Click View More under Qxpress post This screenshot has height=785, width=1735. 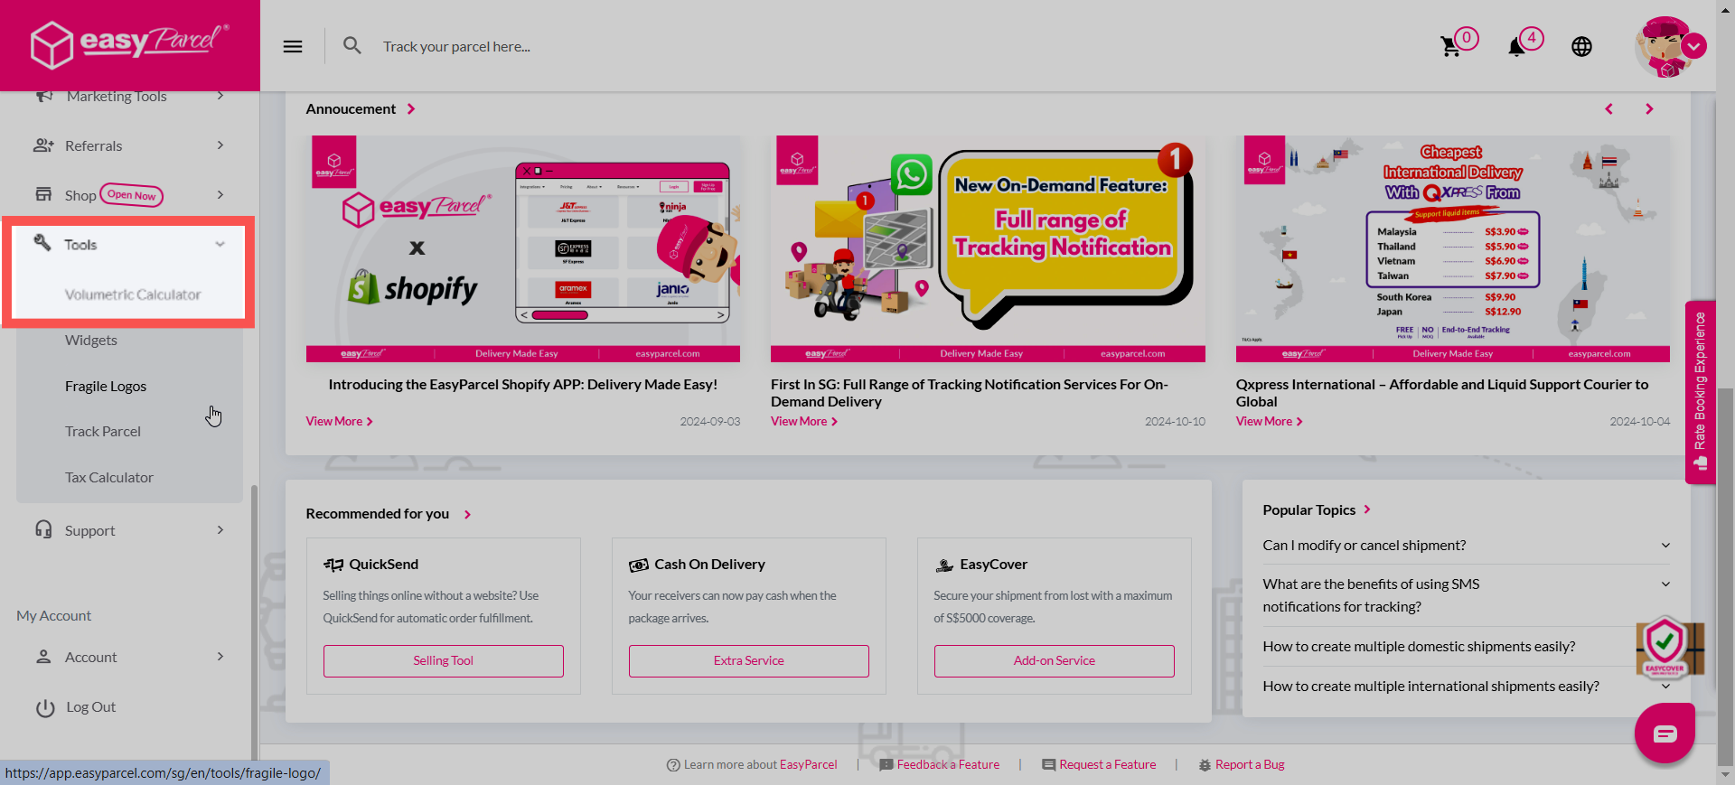coord(1270,422)
